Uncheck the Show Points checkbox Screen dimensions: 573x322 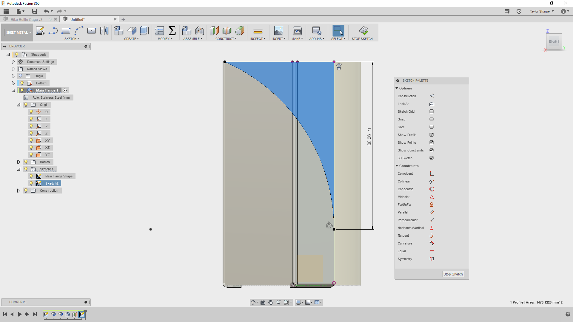(432, 143)
